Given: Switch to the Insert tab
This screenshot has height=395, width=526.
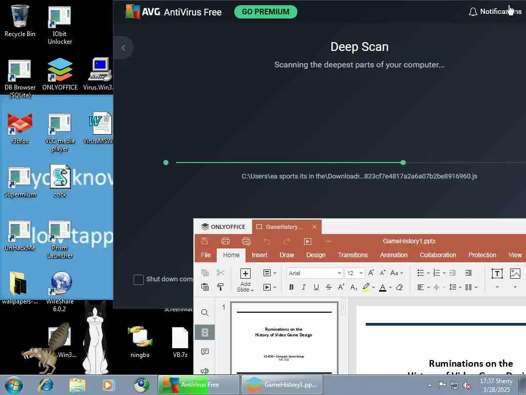Looking at the screenshot, I should click(x=259, y=255).
